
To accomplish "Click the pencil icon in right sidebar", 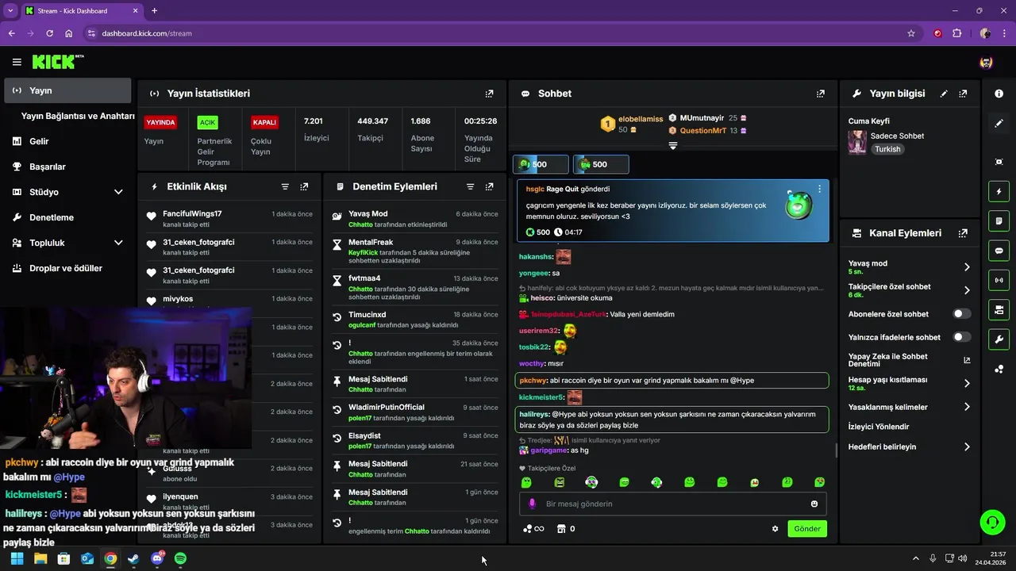I will point(999,123).
